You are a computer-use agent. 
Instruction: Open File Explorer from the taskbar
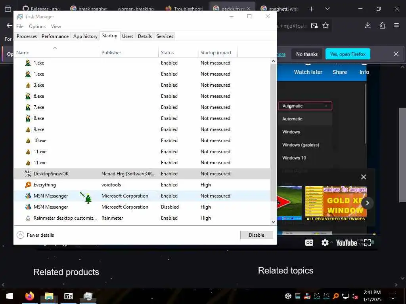click(x=49, y=296)
